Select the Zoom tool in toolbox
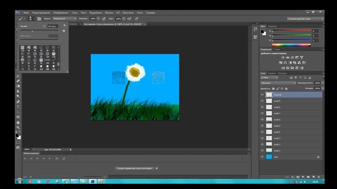The height and width of the screenshot is (189, 337). (18, 128)
